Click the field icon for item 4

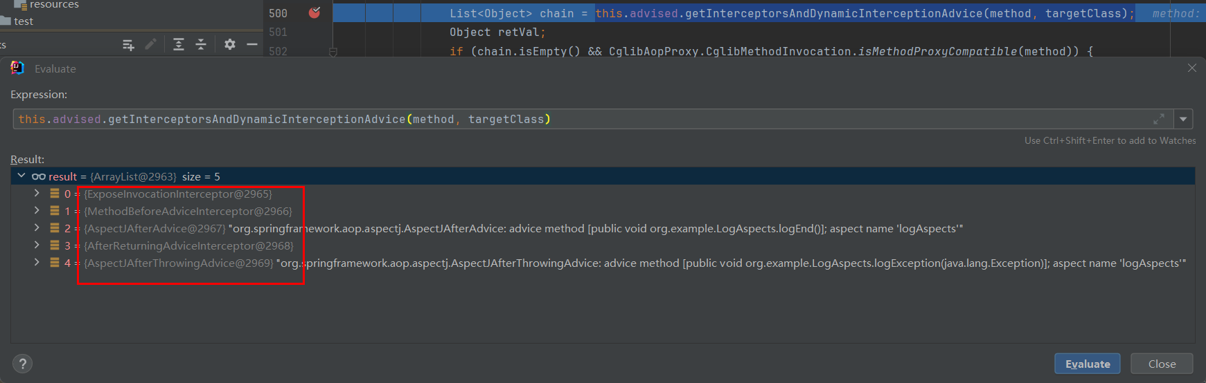pyautogui.click(x=55, y=263)
